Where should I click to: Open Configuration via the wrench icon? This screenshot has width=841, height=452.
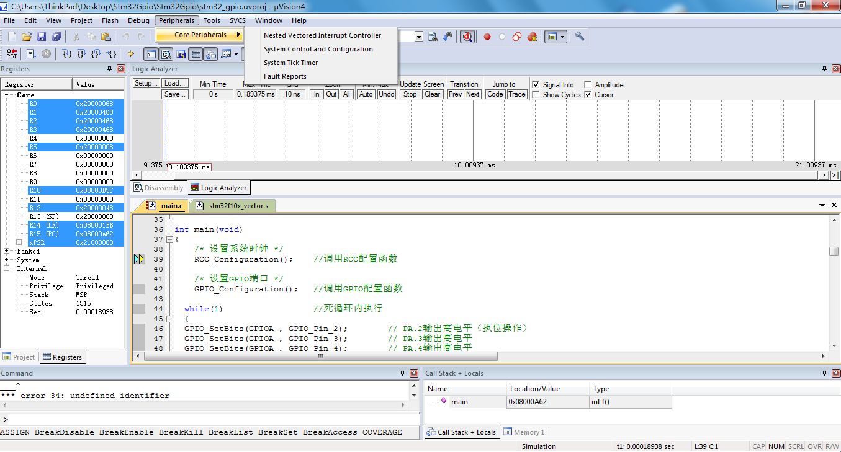point(580,37)
